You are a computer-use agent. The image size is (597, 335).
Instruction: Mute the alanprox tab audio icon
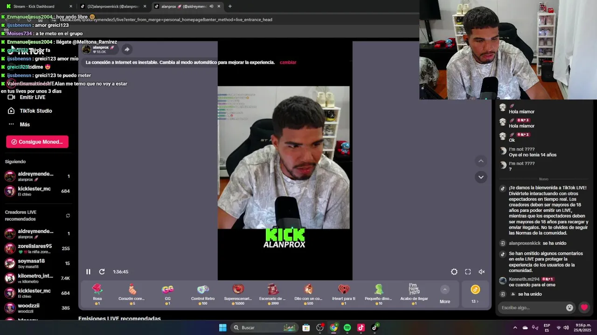click(x=211, y=7)
